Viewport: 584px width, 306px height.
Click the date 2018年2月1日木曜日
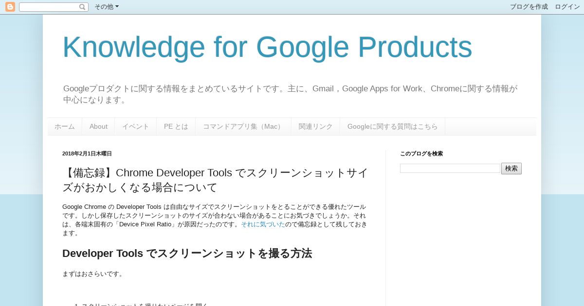tap(87, 153)
